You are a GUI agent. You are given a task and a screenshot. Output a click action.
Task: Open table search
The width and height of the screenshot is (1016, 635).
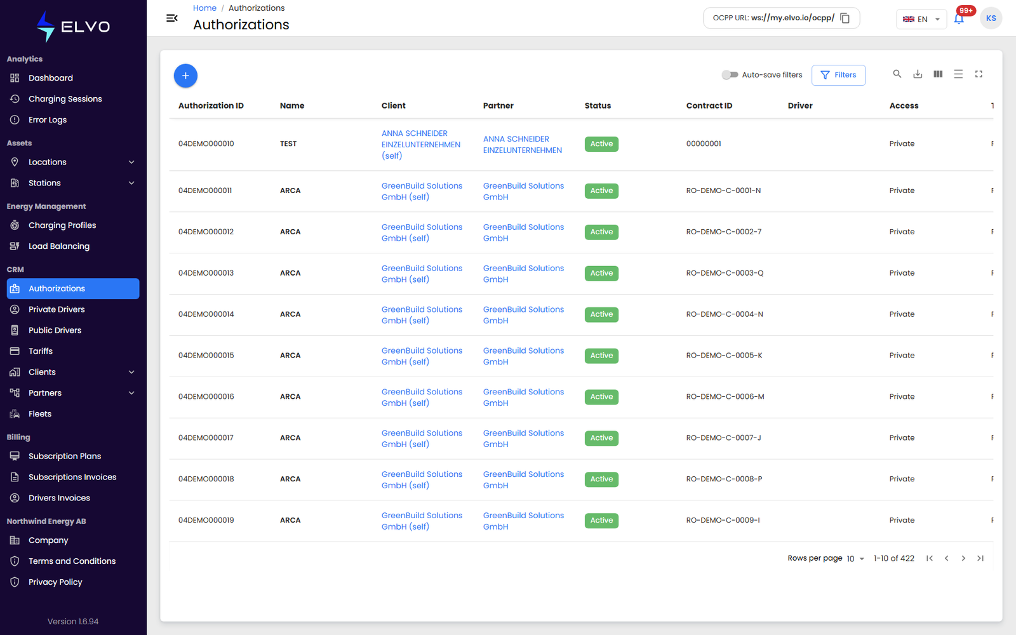[x=897, y=74]
